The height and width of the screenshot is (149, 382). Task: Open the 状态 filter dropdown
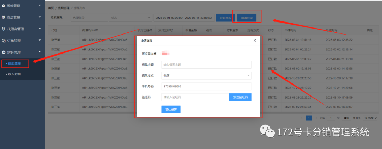tap(130, 18)
